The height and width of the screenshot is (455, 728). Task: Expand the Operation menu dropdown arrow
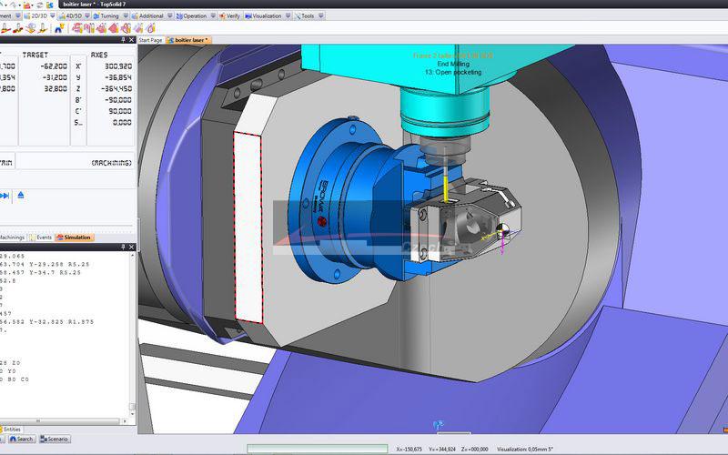213,15
